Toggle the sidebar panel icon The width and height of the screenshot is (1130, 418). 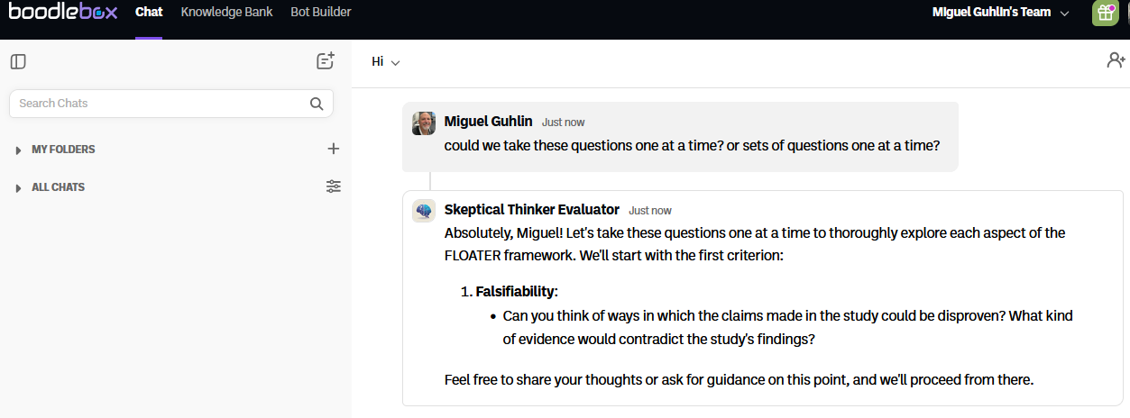click(18, 62)
